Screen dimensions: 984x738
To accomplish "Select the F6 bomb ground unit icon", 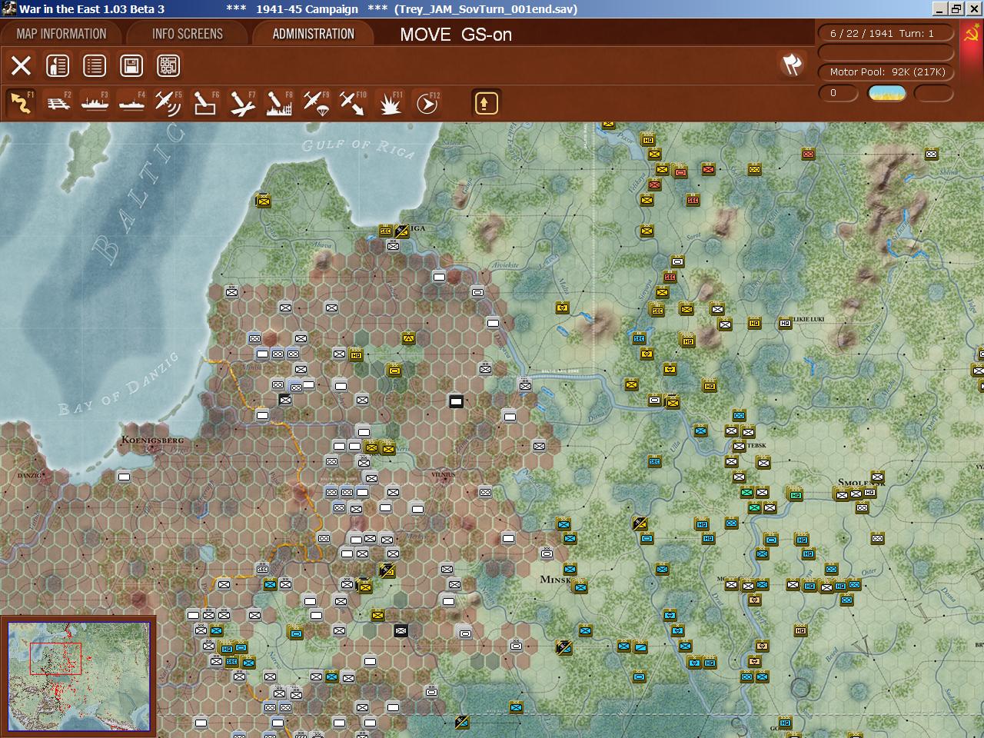I will coord(205,103).
